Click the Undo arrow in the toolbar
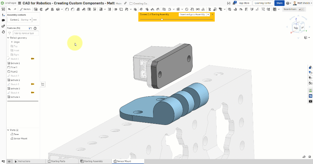The image size is (313, 164). pyautogui.click(x=9, y=9)
